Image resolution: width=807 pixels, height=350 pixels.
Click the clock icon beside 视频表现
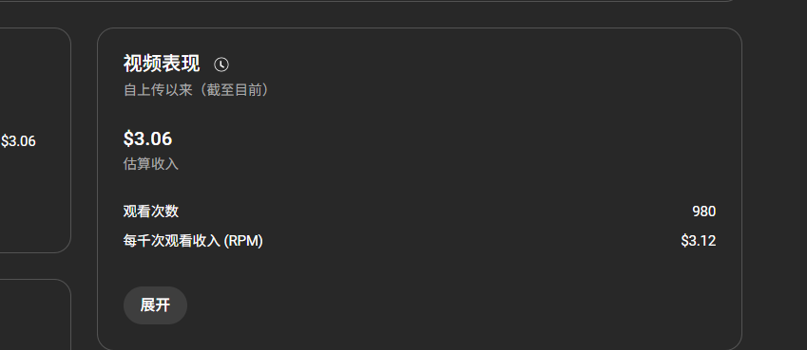221,64
